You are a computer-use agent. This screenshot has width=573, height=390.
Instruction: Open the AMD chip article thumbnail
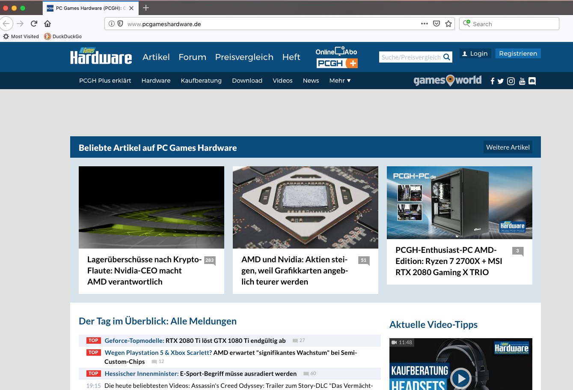[x=306, y=207]
